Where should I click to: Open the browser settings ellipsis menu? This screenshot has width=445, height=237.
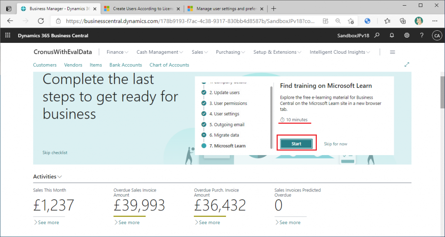pyautogui.click(x=435, y=21)
